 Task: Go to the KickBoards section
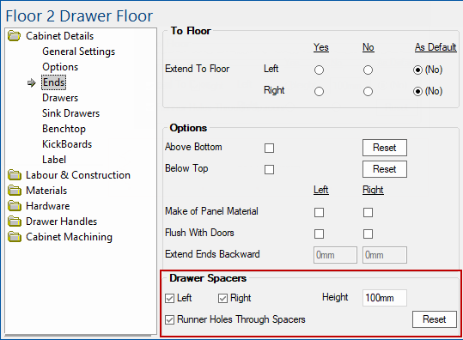click(67, 144)
